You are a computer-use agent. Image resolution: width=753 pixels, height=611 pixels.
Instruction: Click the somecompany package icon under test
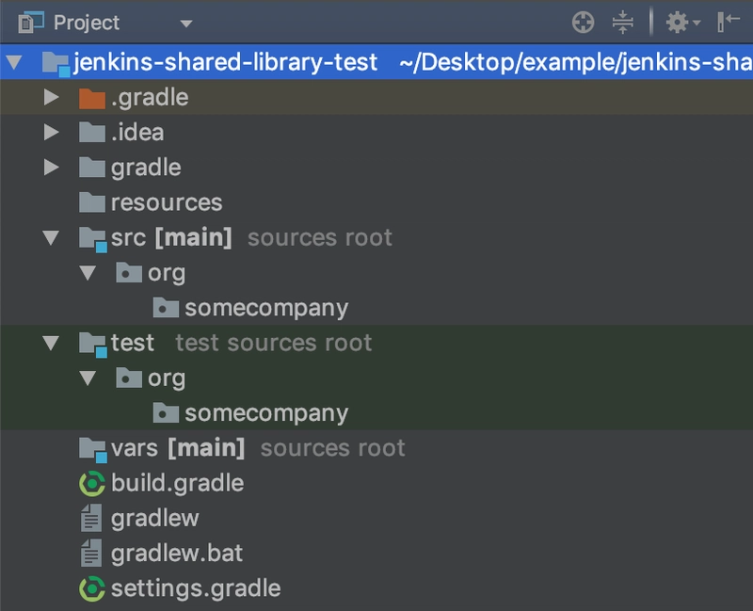166,412
